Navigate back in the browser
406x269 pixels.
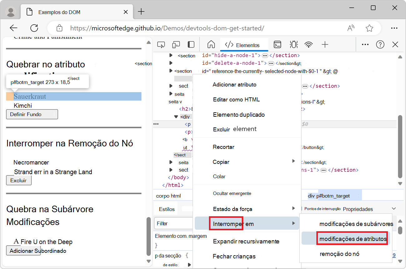13,28
